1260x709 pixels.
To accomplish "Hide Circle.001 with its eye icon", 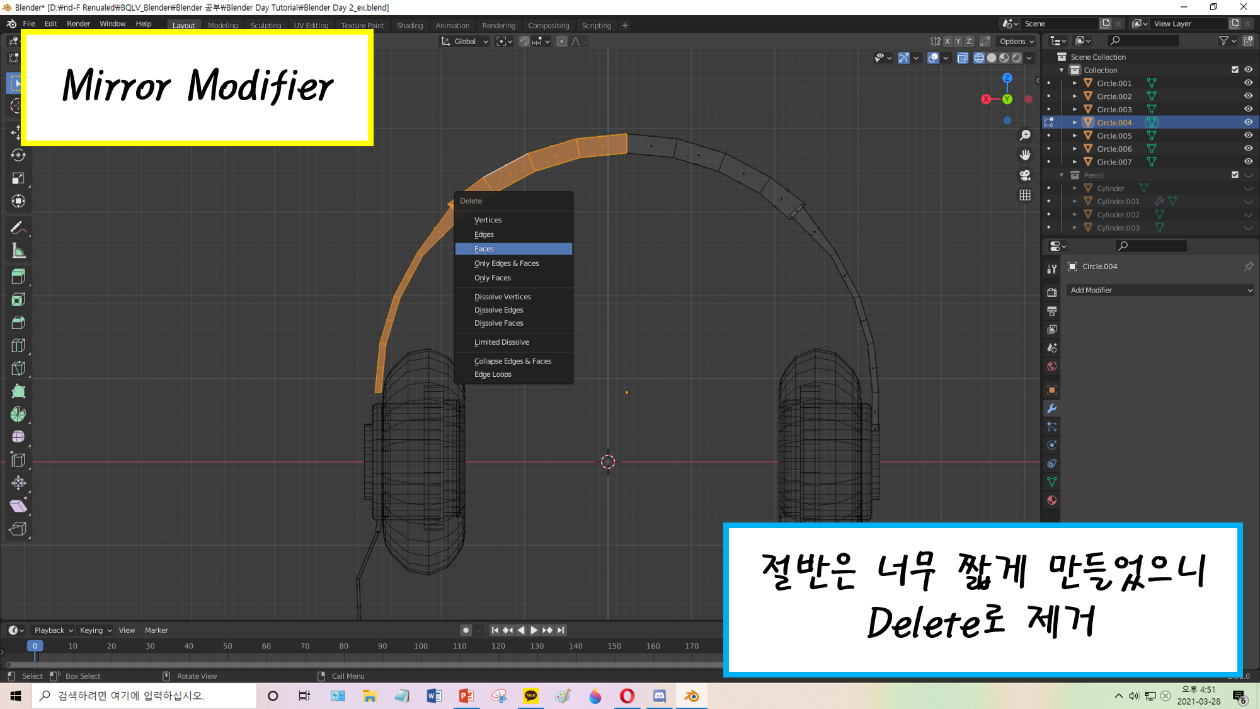I will coord(1248,83).
